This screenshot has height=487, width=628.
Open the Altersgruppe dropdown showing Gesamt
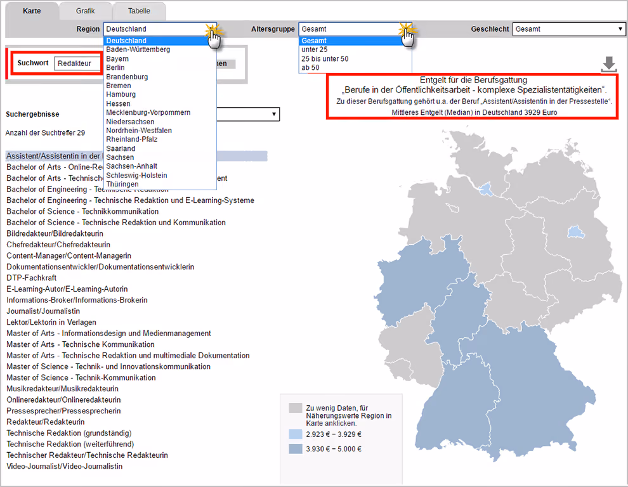355,29
